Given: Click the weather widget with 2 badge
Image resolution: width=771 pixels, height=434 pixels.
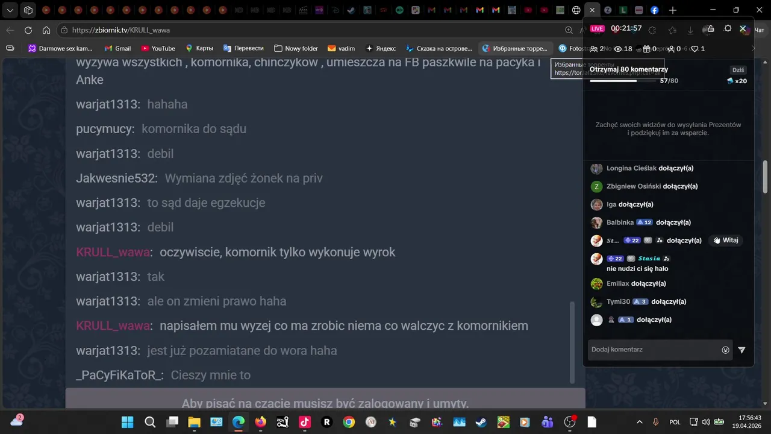Looking at the screenshot, I should (16, 421).
